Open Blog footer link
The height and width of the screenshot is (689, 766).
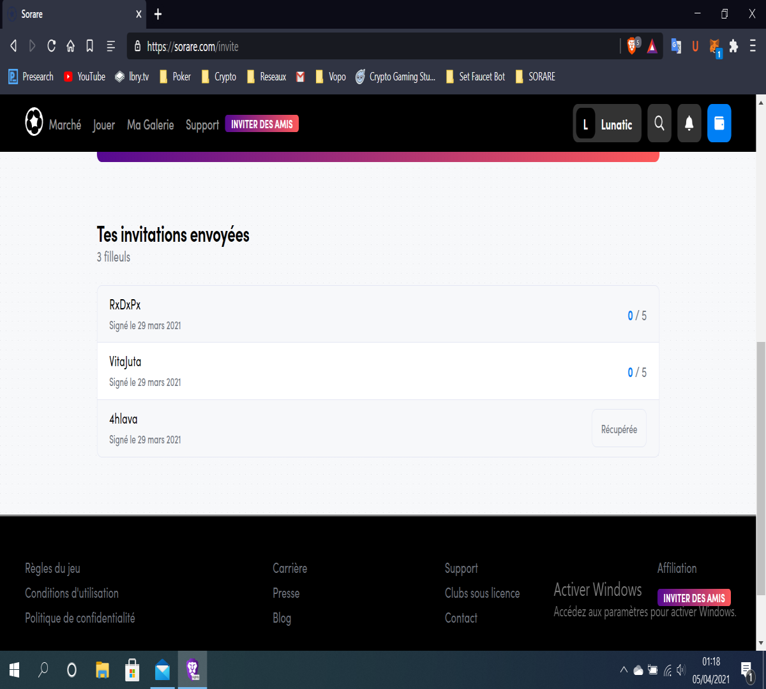point(282,618)
